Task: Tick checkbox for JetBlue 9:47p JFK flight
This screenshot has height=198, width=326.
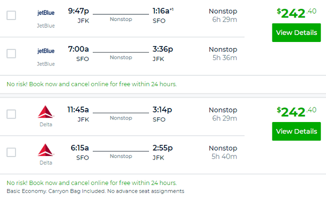Action: pos(11,15)
